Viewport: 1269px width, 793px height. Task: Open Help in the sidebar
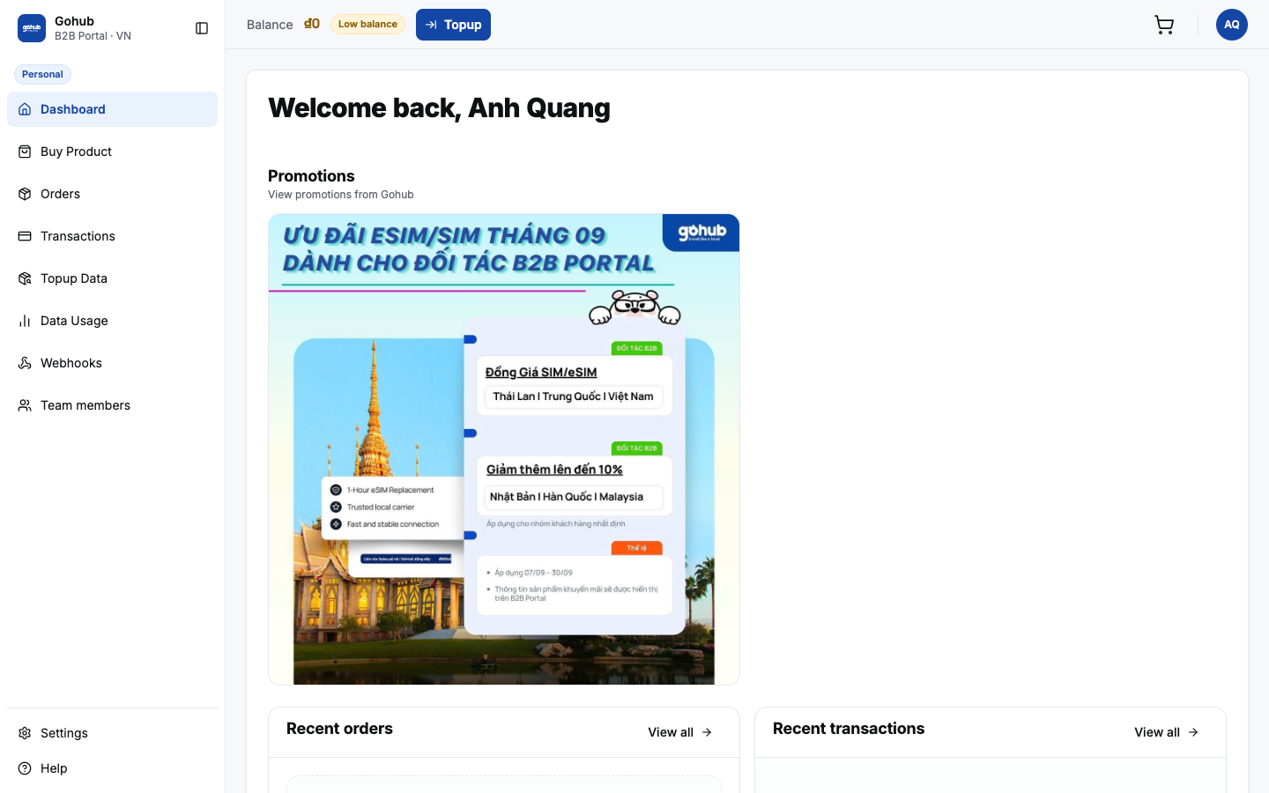[112, 768]
